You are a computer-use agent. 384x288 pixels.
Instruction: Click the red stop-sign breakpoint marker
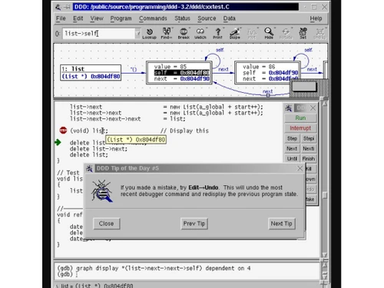(63, 131)
